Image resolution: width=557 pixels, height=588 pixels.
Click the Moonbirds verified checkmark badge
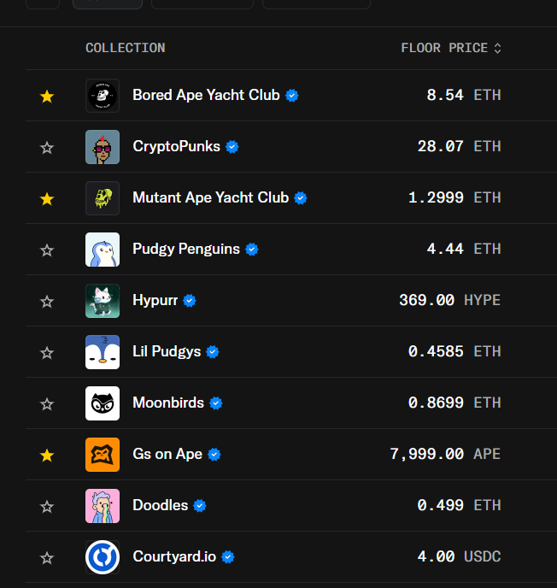pos(216,403)
